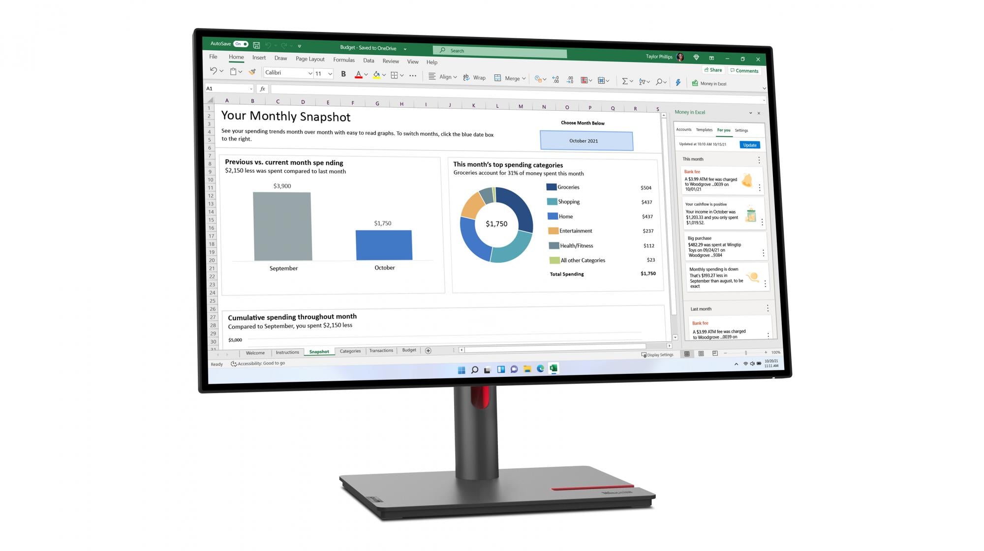Select the Snapshot sheet tab
The image size is (984, 551).
coord(319,350)
